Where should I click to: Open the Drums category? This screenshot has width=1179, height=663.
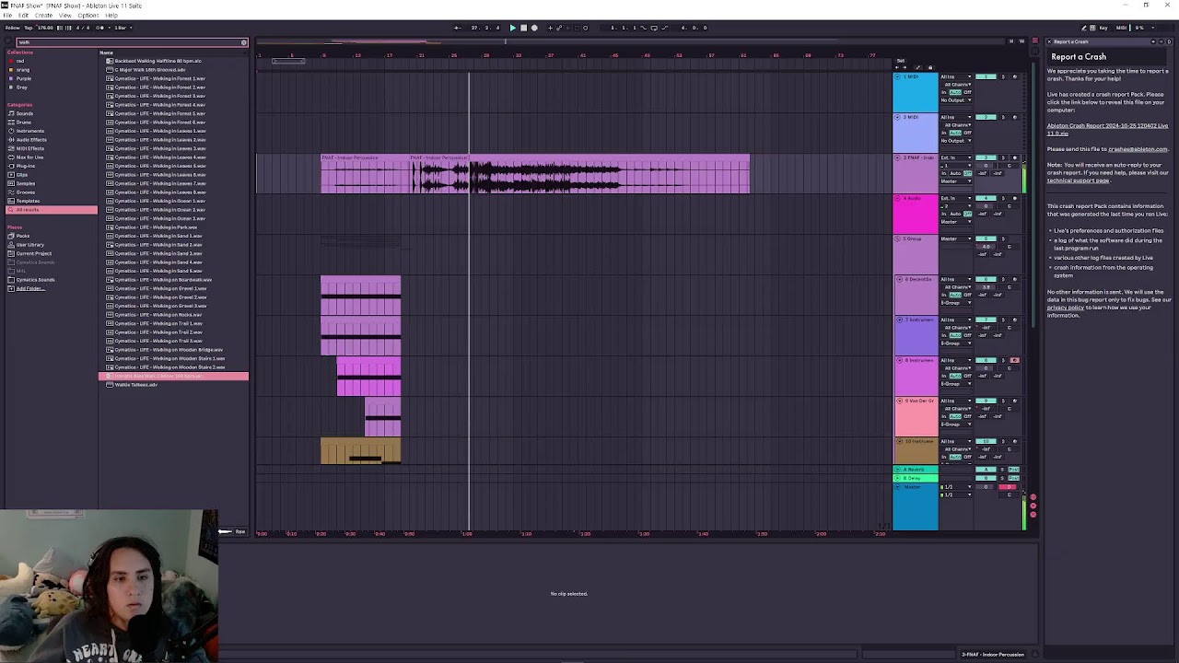(24, 122)
